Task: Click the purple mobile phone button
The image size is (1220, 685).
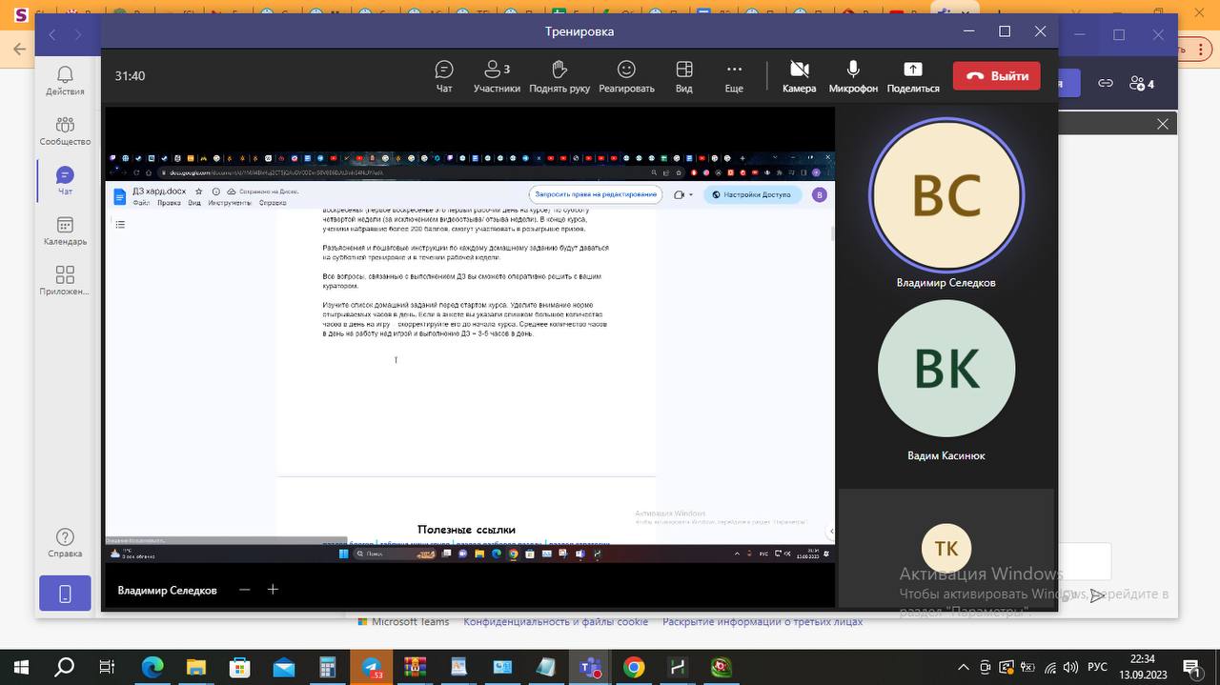Action: pyautogui.click(x=65, y=594)
